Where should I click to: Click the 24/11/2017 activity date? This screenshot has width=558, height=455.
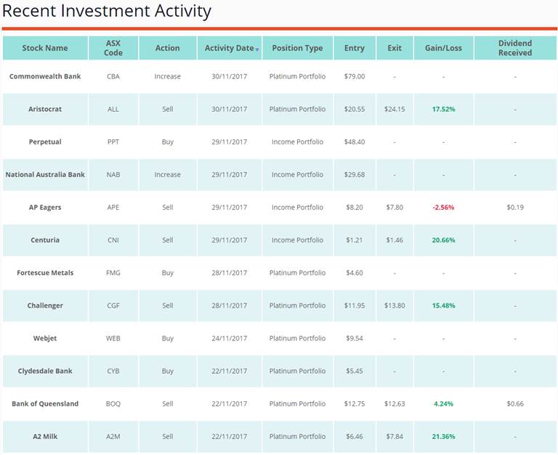point(229,338)
